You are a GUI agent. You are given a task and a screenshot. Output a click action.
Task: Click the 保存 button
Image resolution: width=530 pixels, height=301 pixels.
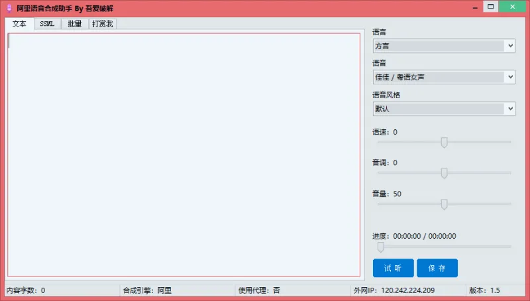tap(437, 268)
